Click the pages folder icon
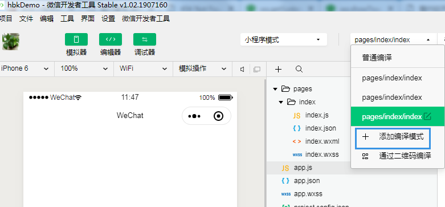 [285, 89]
